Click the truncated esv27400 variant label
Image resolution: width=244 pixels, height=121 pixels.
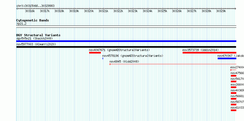coord(237,67)
